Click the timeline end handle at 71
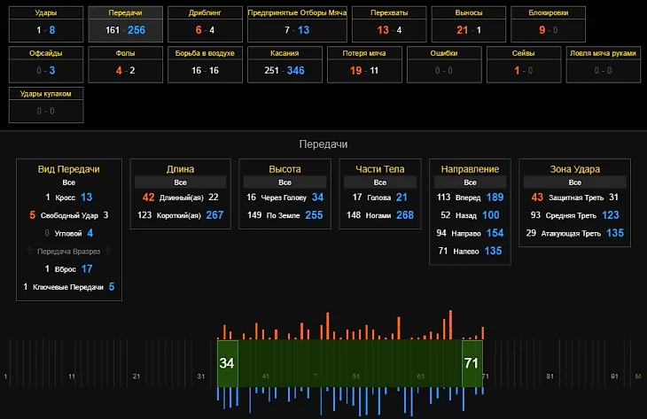Viewport: 647px width, 419px height. [472, 363]
